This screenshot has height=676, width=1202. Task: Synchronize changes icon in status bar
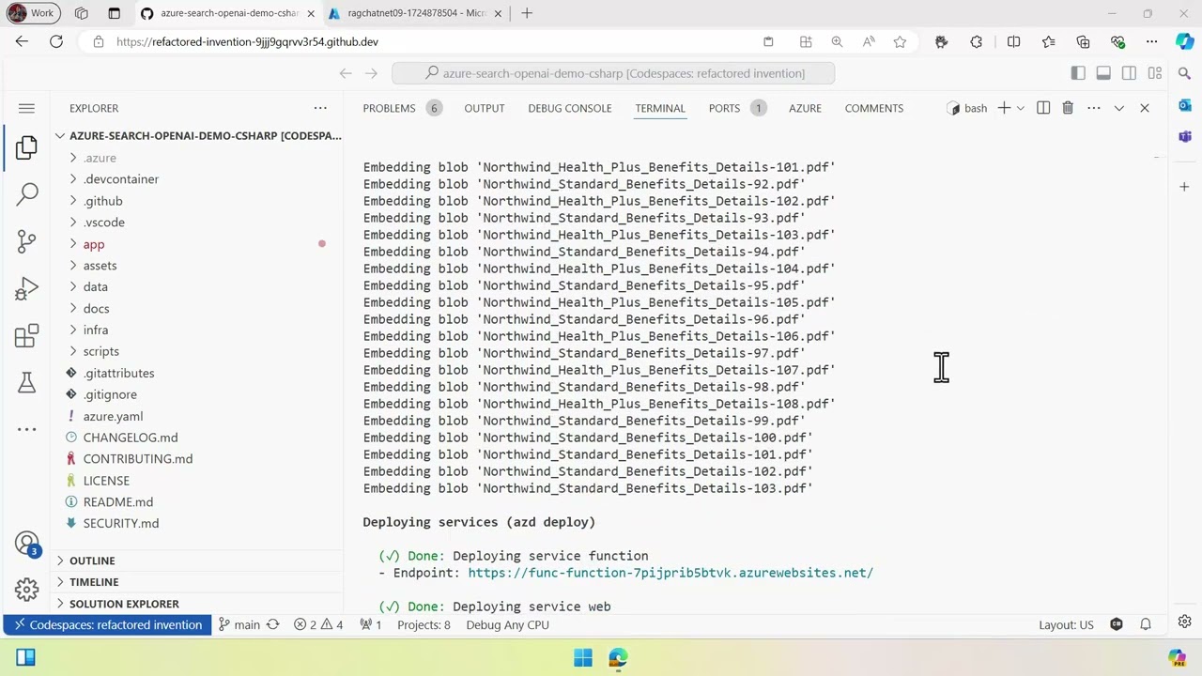coord(272,624)
